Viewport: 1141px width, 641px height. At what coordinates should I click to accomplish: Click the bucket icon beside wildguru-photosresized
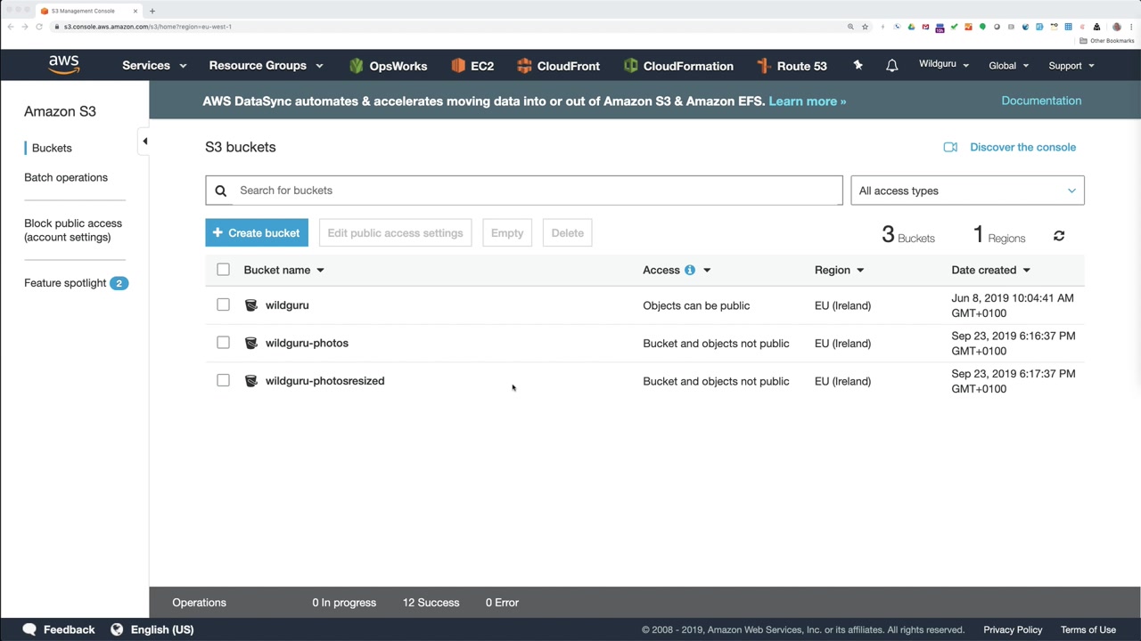click(251, 381)
